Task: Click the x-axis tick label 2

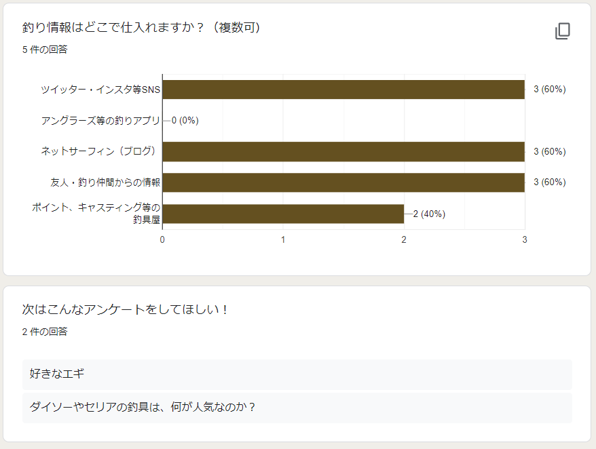Action: pos(404,239)
